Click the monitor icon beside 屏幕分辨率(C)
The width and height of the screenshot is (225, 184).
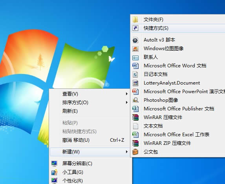click(54, 164)
